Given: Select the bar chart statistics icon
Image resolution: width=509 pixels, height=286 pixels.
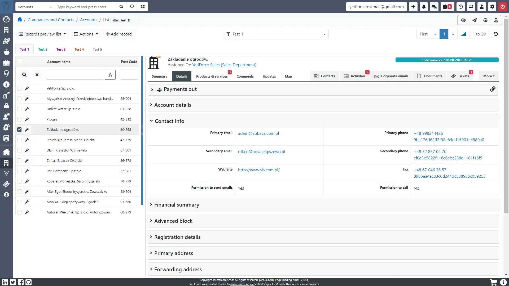Looking at the screenshot, I should 464,34.
